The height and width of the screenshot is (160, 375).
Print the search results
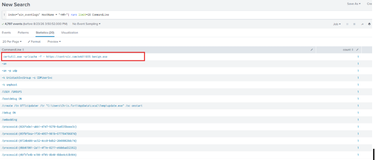point(370,24)
